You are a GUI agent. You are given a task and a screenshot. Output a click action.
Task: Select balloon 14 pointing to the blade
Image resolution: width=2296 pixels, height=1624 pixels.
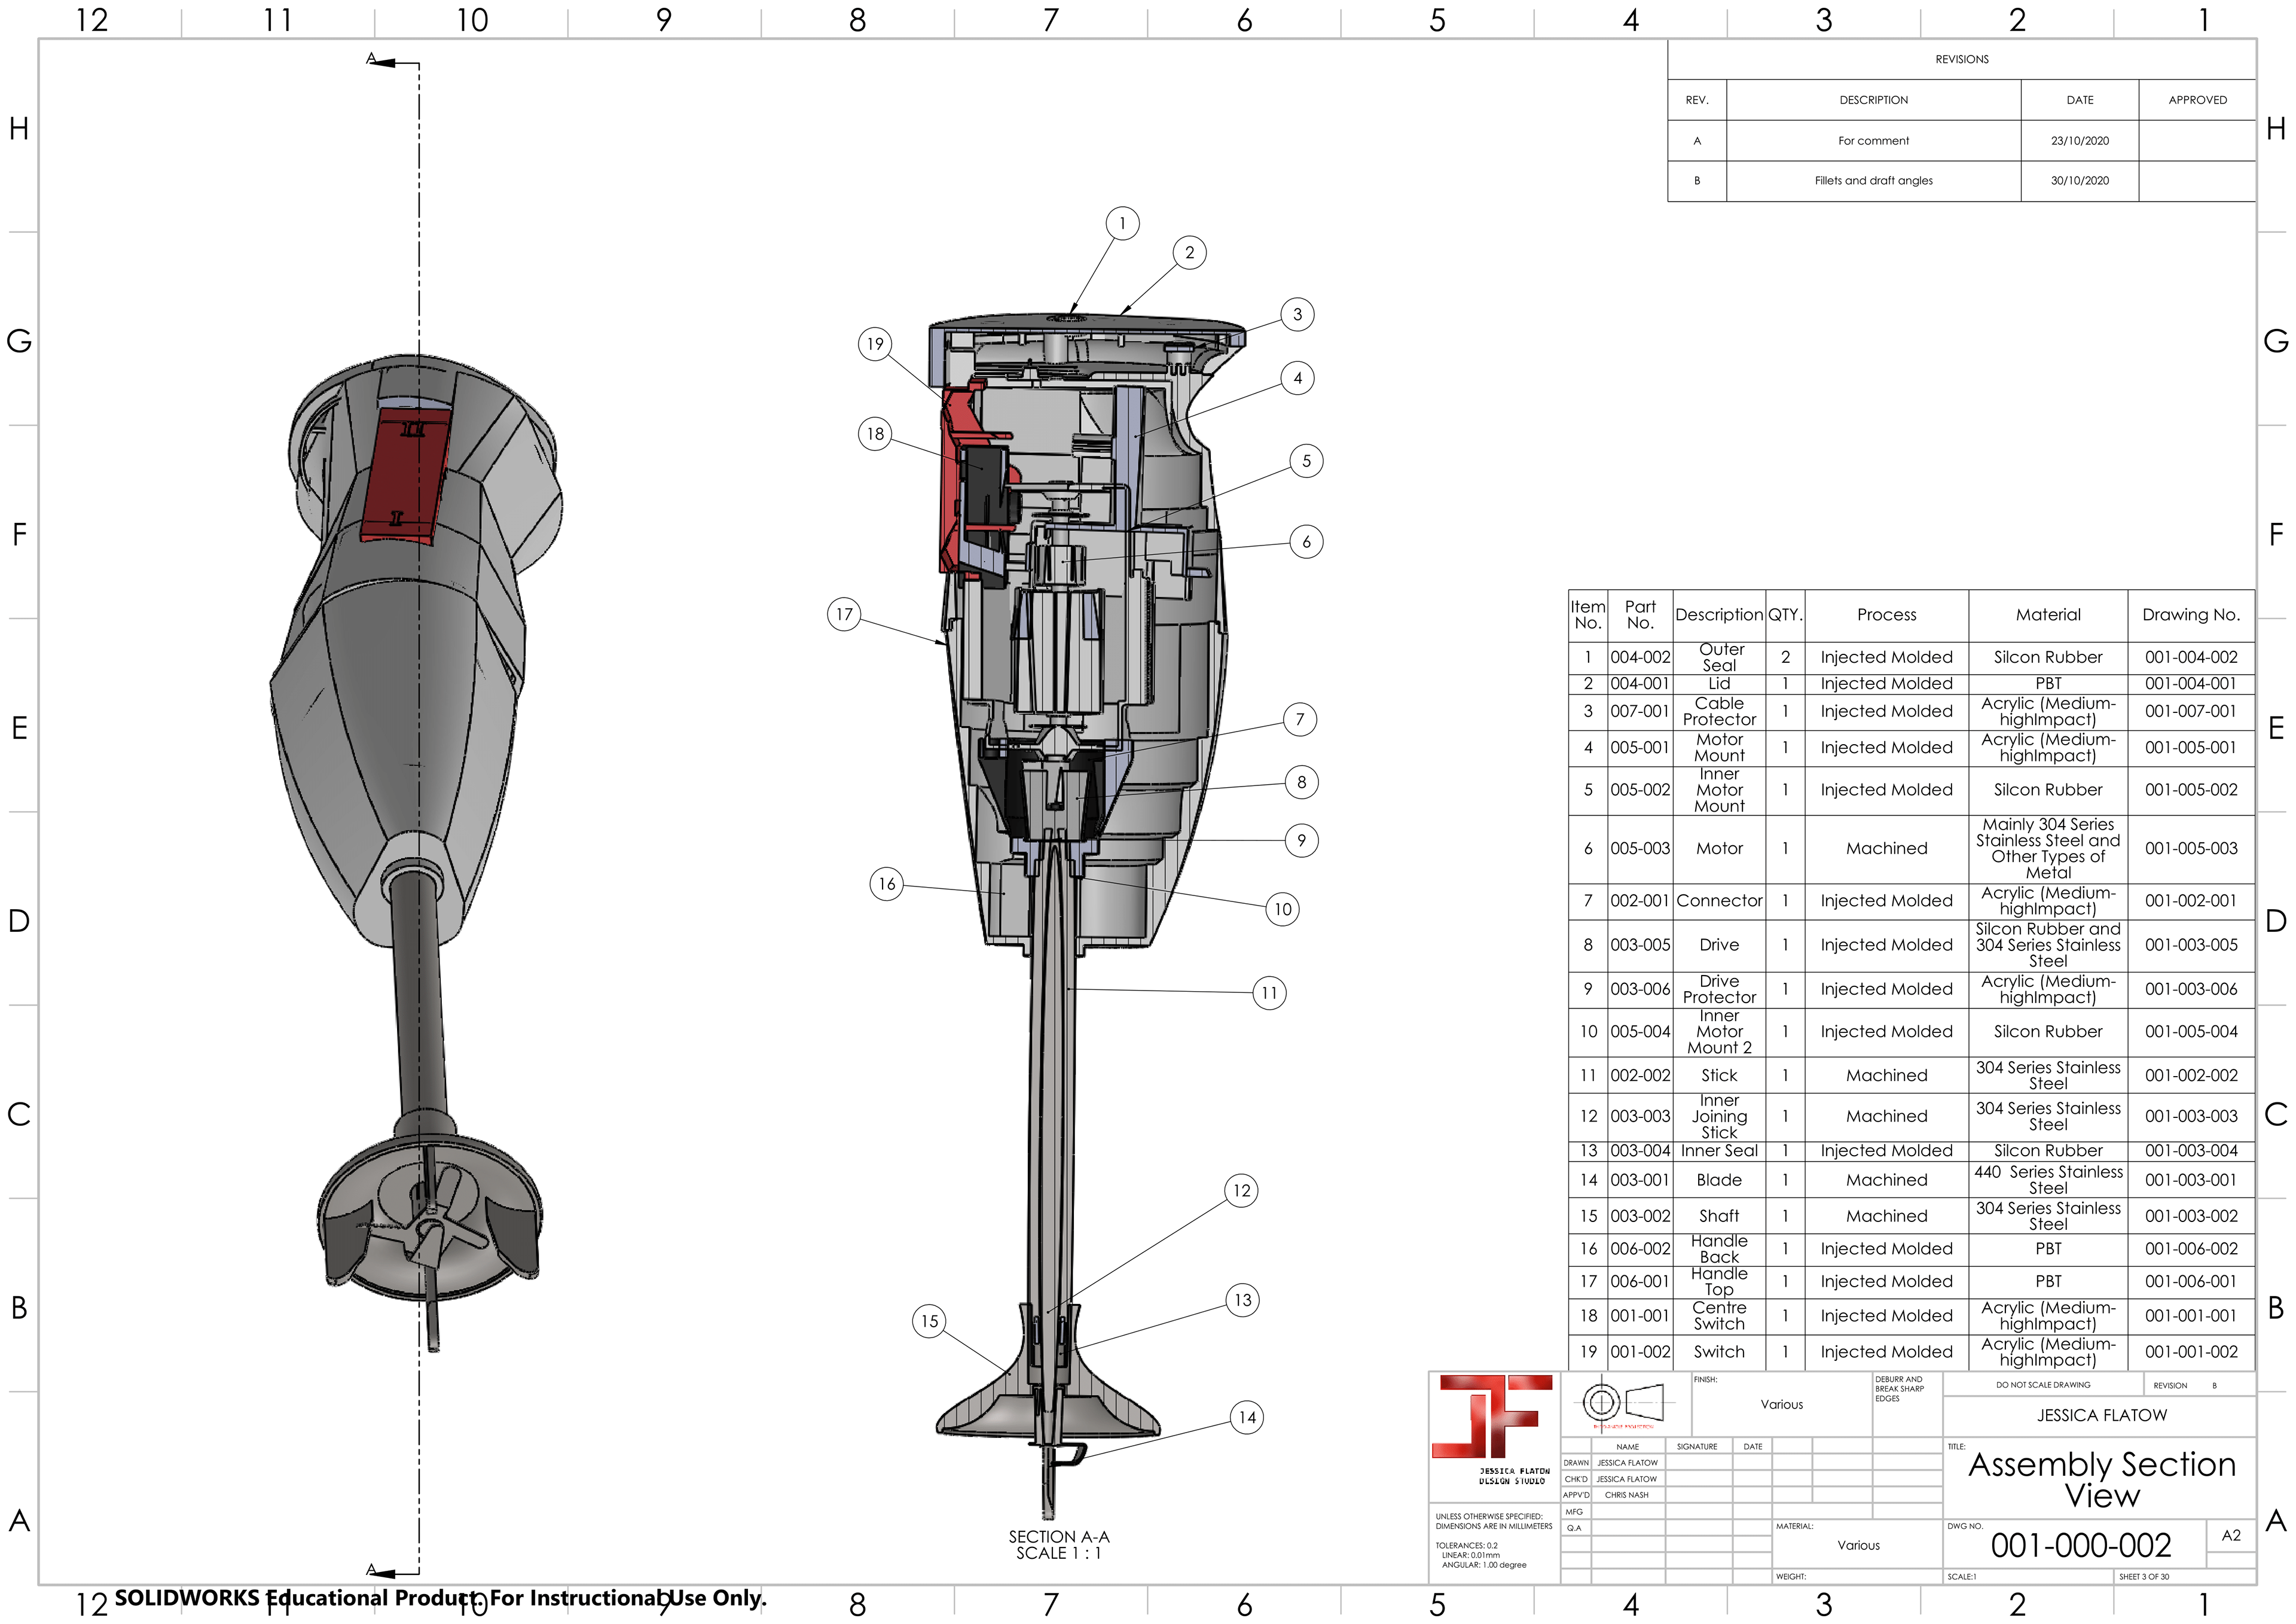coord(1247,1417)
